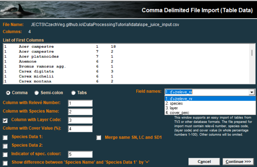Uncheck the Column with Layer Code checkbox
The image size is (257, 167).
click(x=5, y=121)
